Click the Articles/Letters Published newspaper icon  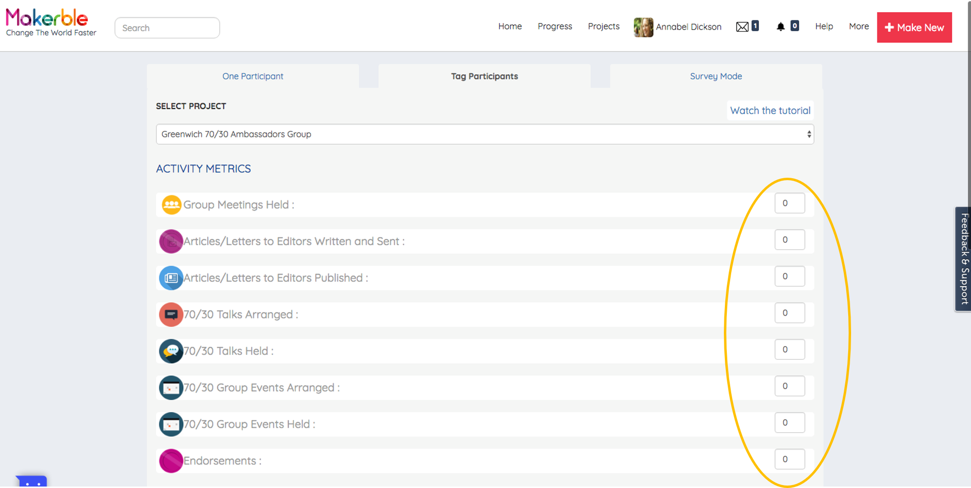[171, 278]
